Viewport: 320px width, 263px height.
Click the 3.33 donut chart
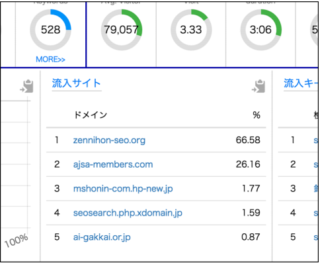pyautogui.click(x=191, y=30)
